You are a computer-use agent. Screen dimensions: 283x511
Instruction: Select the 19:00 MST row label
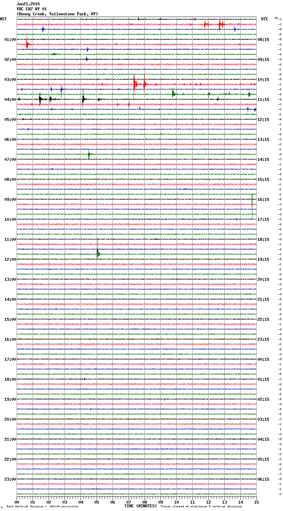[10, 399]
